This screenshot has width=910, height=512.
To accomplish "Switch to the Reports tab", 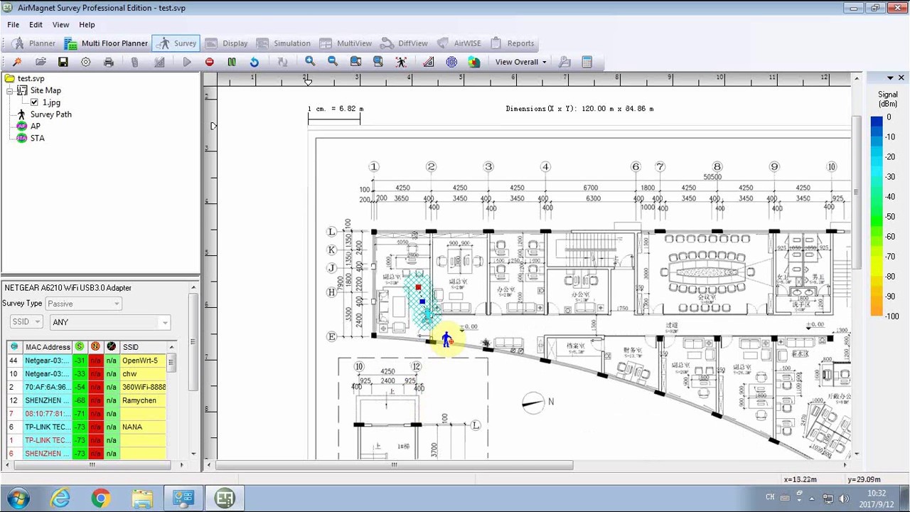I will point(513,43).
